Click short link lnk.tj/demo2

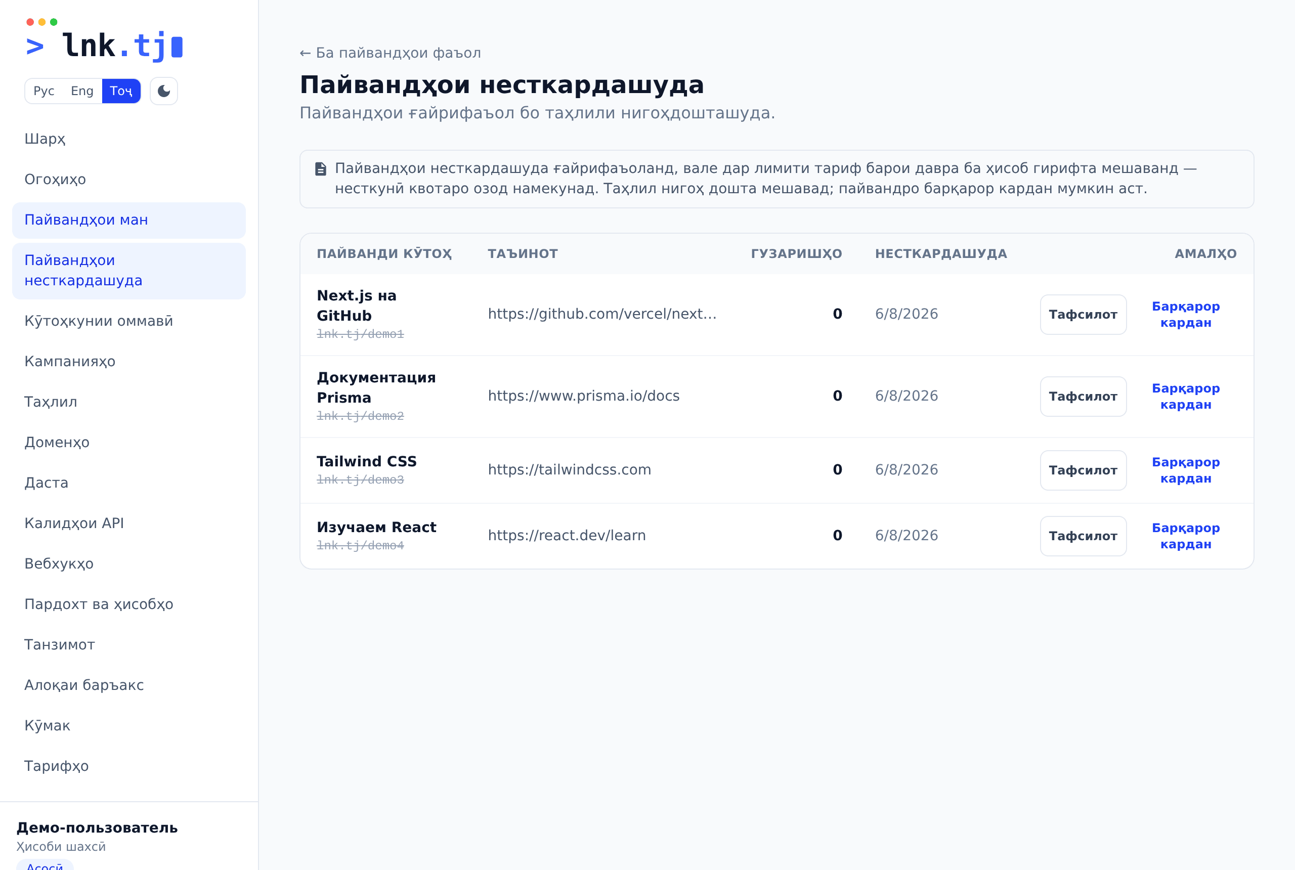click(x=360, y=416)
